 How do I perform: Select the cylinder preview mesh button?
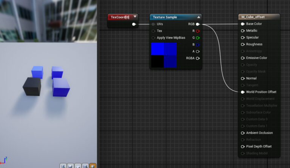click(63, 166)
